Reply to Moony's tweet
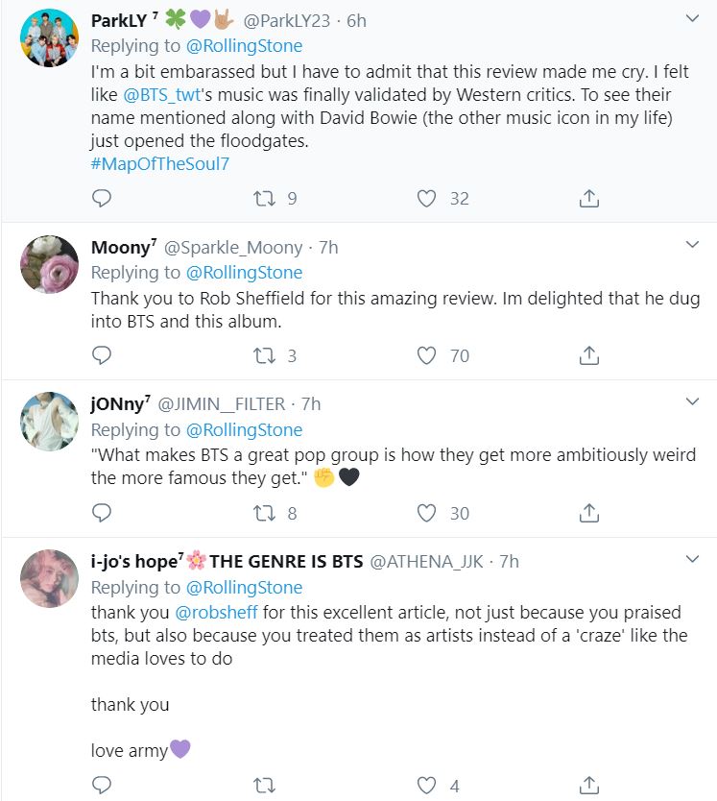 tap(102, 356)
